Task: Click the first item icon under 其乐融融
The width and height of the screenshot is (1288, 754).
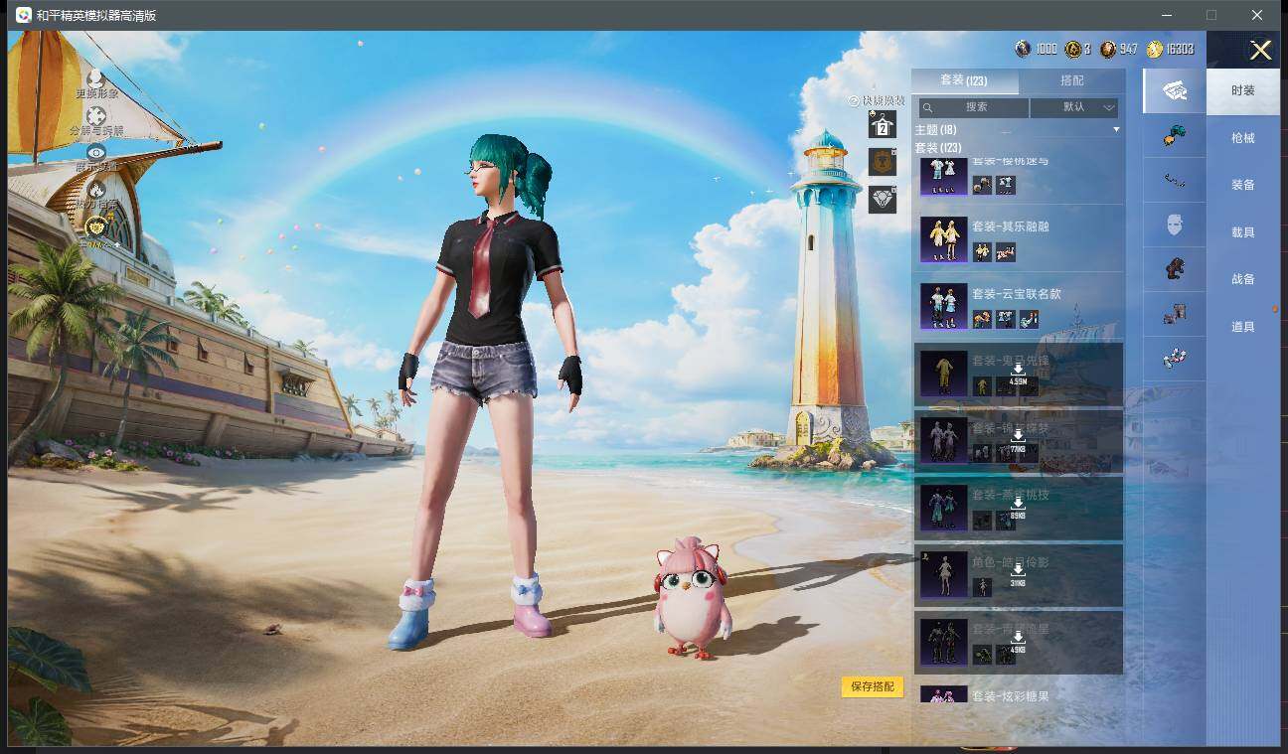Action: click(982, 252)
